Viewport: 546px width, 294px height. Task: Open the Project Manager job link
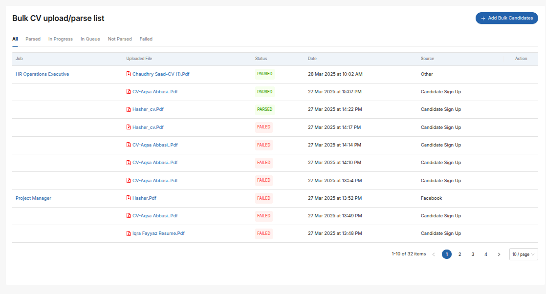[33, 198]
